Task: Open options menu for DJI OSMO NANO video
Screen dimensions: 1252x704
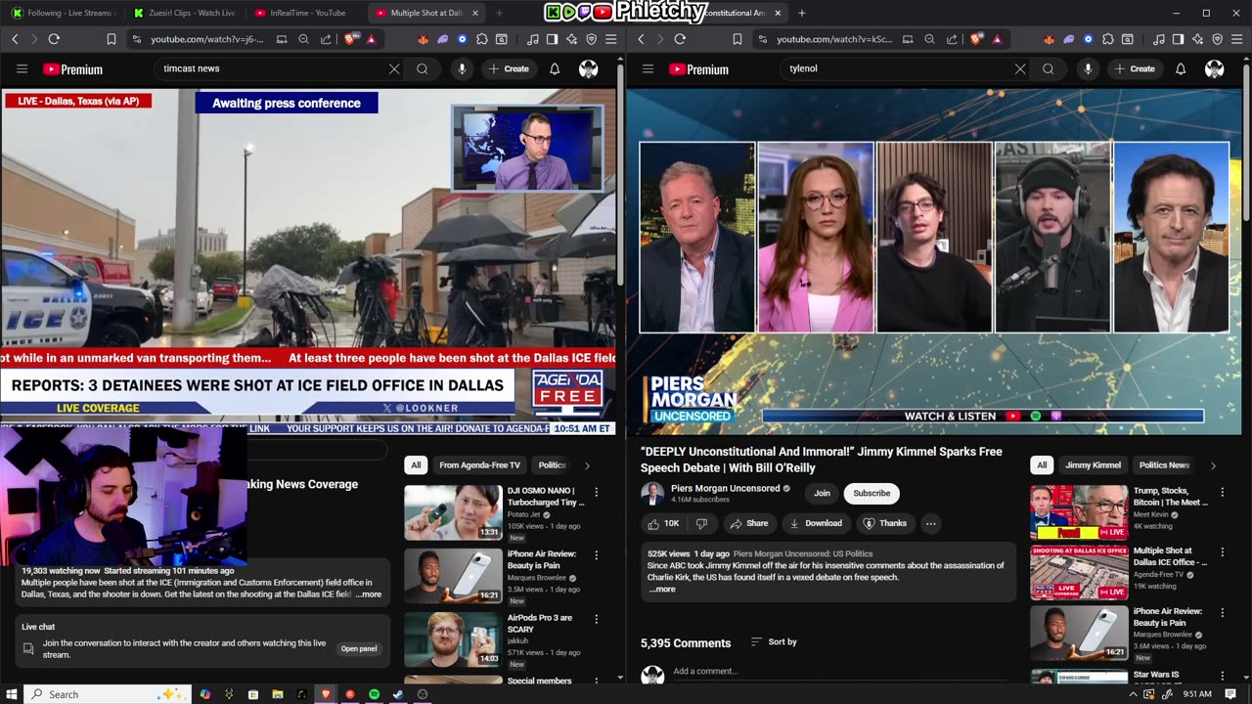Action: (x=596, y=492)
